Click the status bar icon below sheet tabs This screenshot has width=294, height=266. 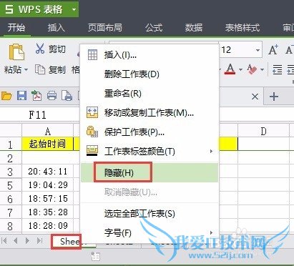(95, 257)
